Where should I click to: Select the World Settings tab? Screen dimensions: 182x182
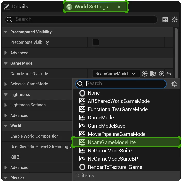coord(96,7)
